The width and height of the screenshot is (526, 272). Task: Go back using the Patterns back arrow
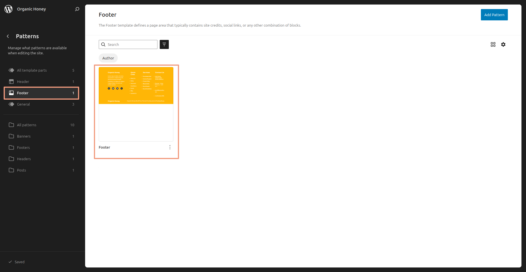(8, 36)
